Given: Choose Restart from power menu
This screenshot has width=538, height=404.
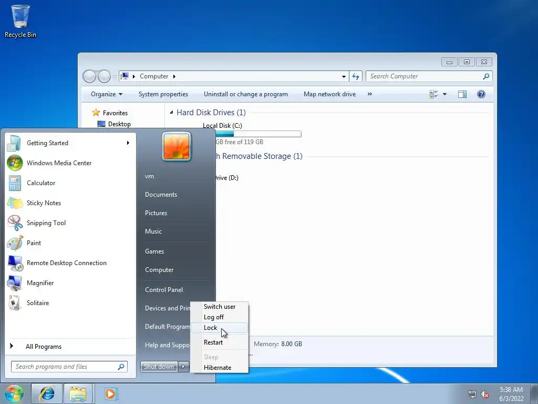Looking at the screenshot, I should (220, 342).
